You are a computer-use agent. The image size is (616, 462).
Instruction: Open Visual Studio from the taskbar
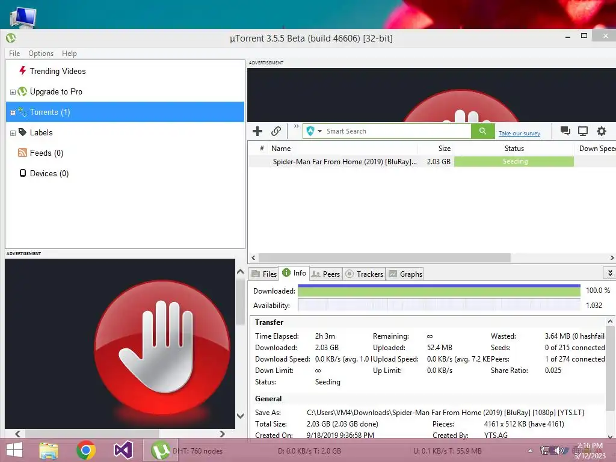click(123, 450)
